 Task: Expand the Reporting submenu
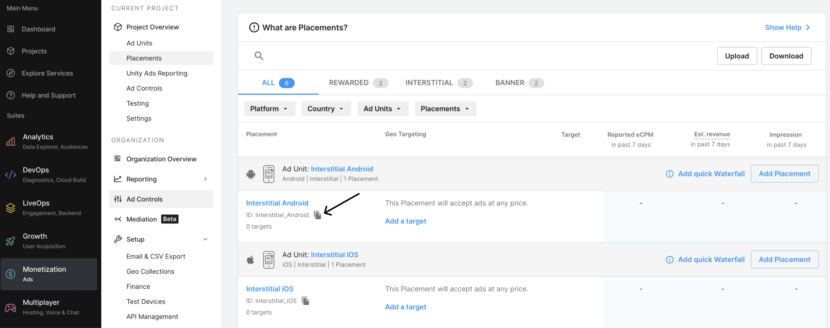click(x=205, y=179)
